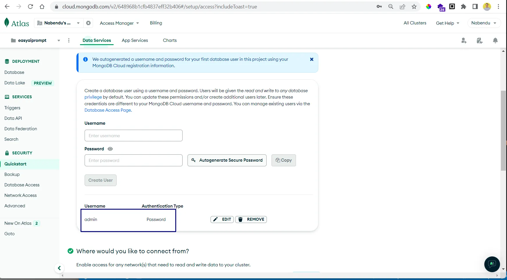Open Database Access Page link

[x=108, y=110]
